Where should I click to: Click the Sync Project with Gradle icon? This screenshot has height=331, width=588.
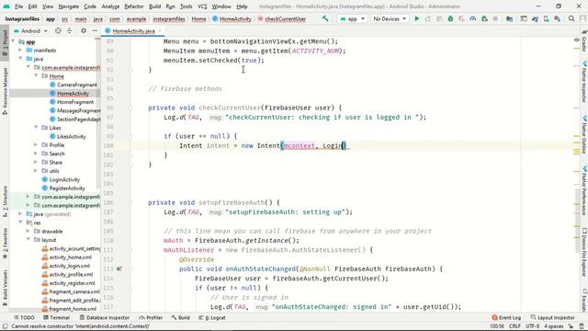[x=535, y=18]
